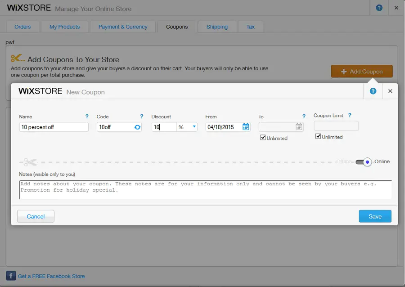Open help in main WixStore header
This screenshot has width=405, height=287.
379,8
